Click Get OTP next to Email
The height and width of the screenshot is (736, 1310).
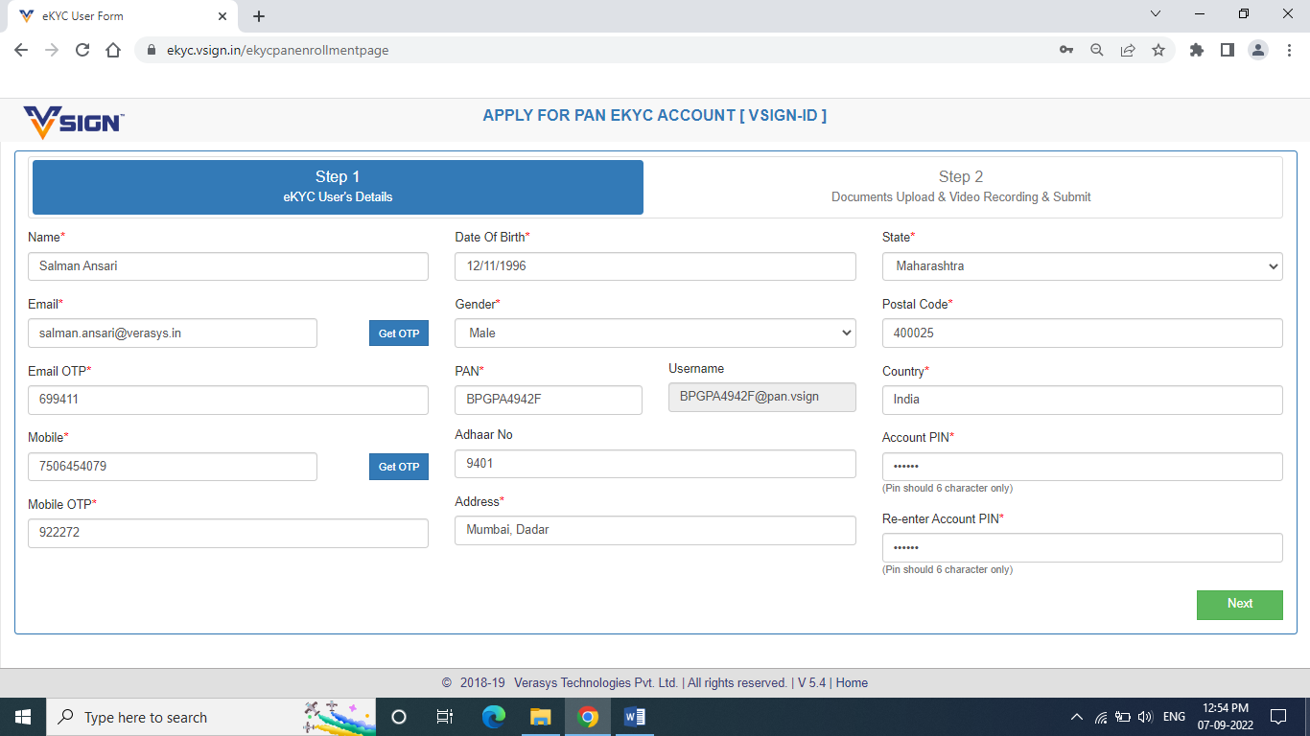(x=399, y=333)
